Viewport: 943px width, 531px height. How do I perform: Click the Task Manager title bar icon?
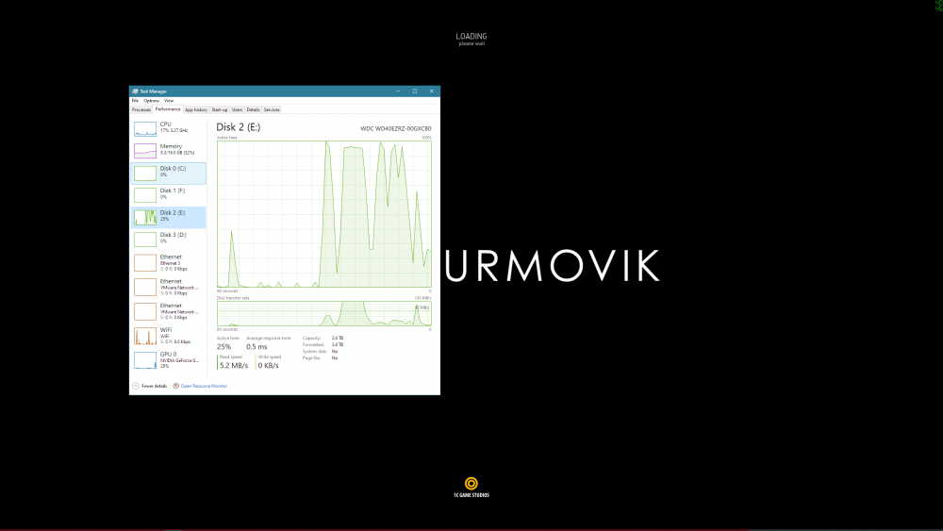[x=135, y=91]
